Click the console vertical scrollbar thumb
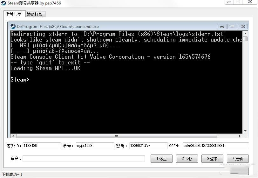 pos(245,39)
